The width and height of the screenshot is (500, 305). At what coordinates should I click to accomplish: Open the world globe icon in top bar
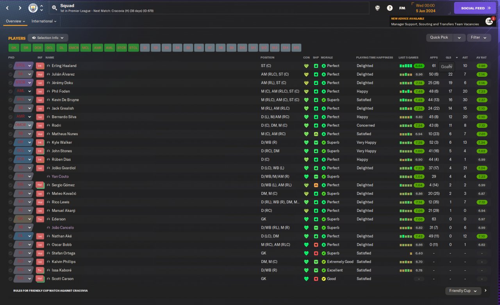pyautogui.click(x=378, y=8)
